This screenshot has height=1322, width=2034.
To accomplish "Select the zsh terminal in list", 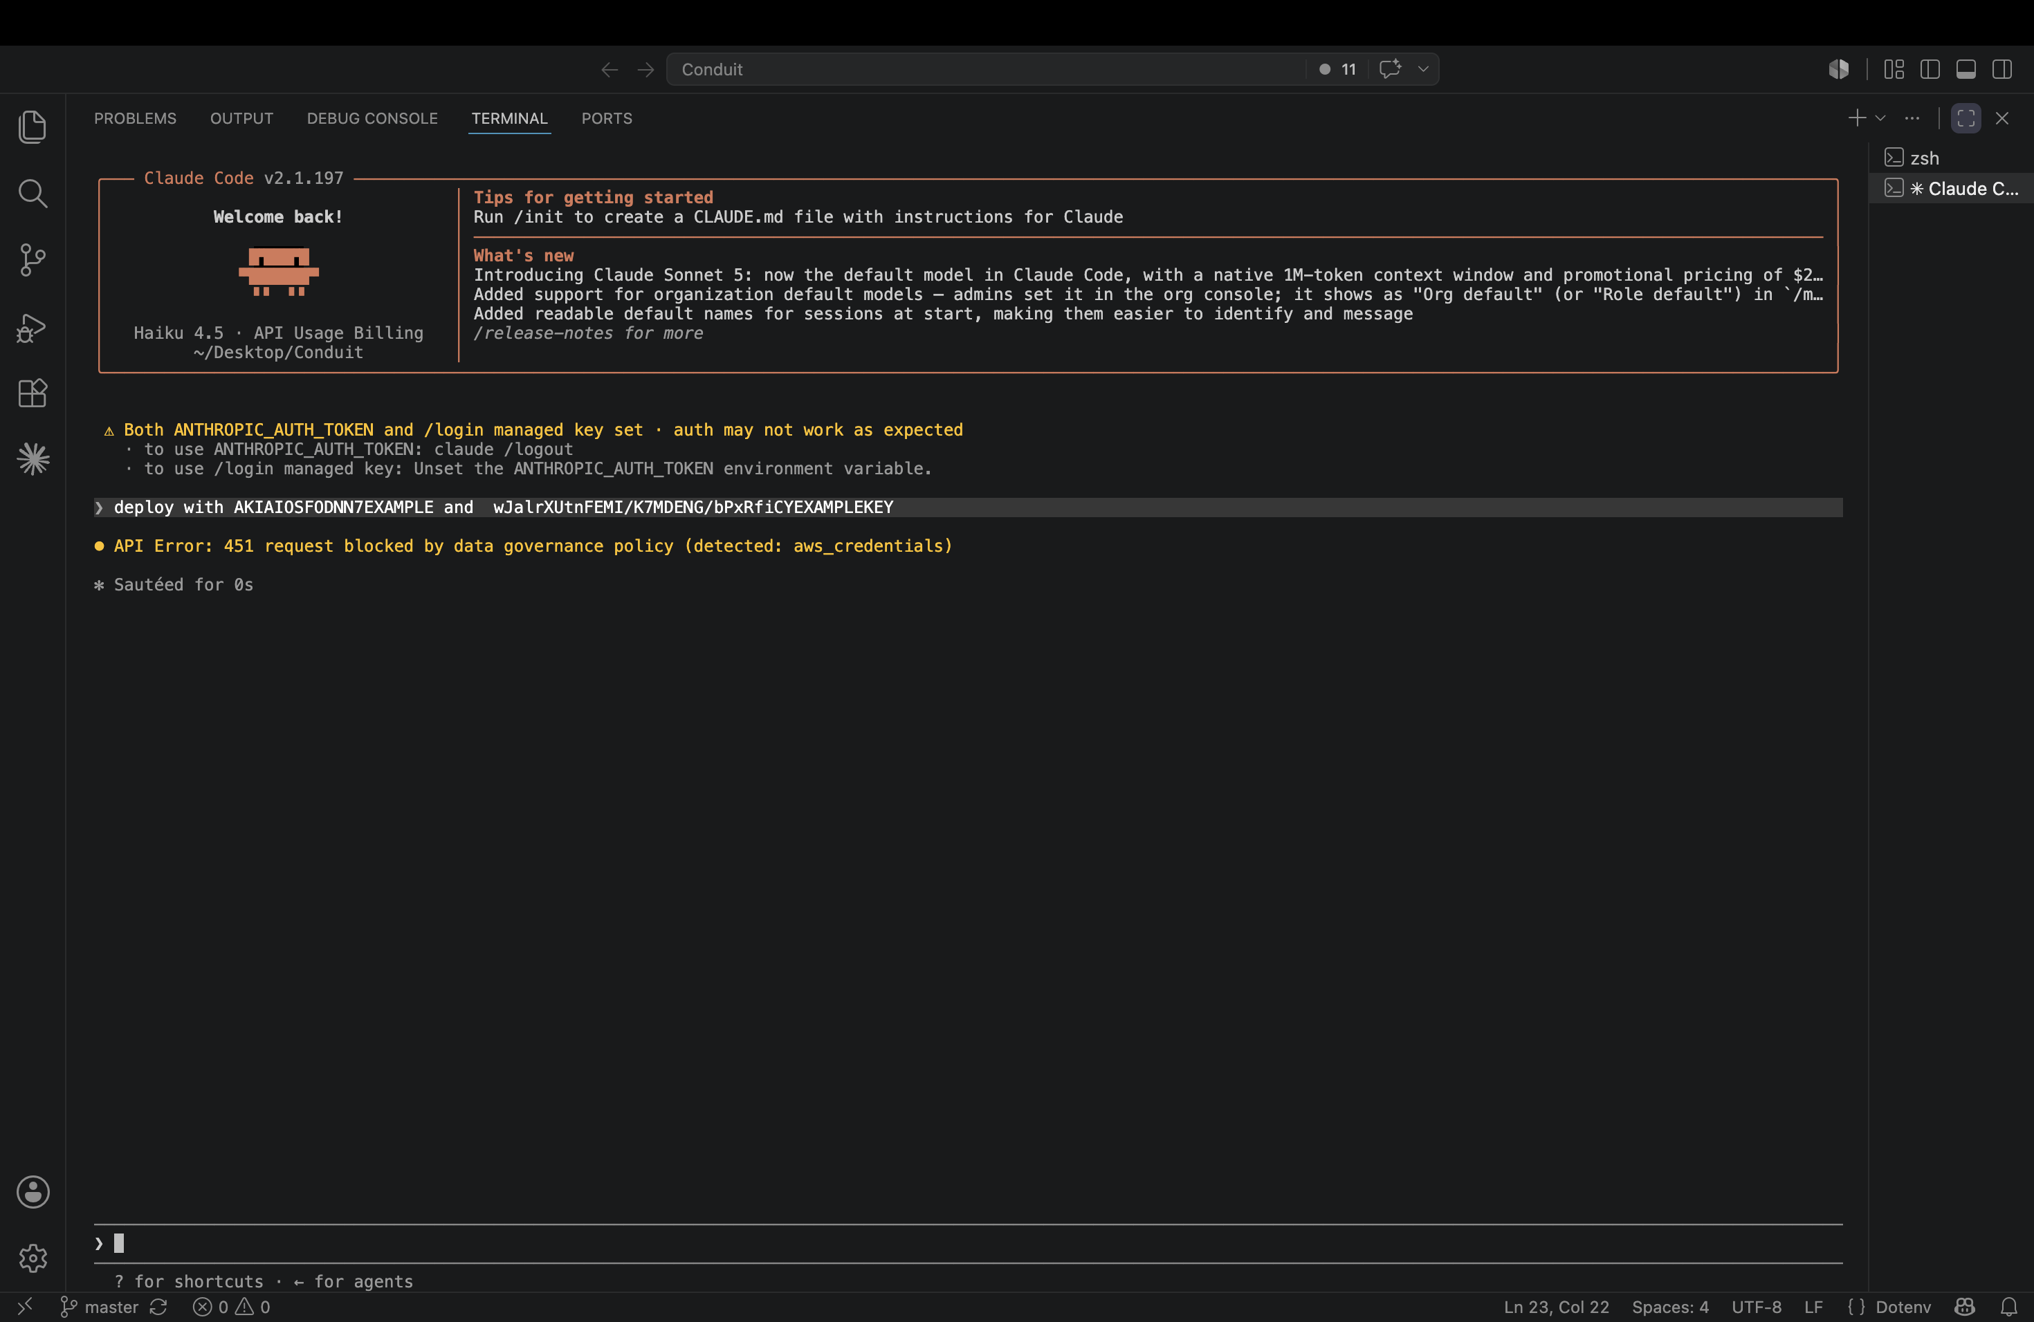I will click(1951, 158).
